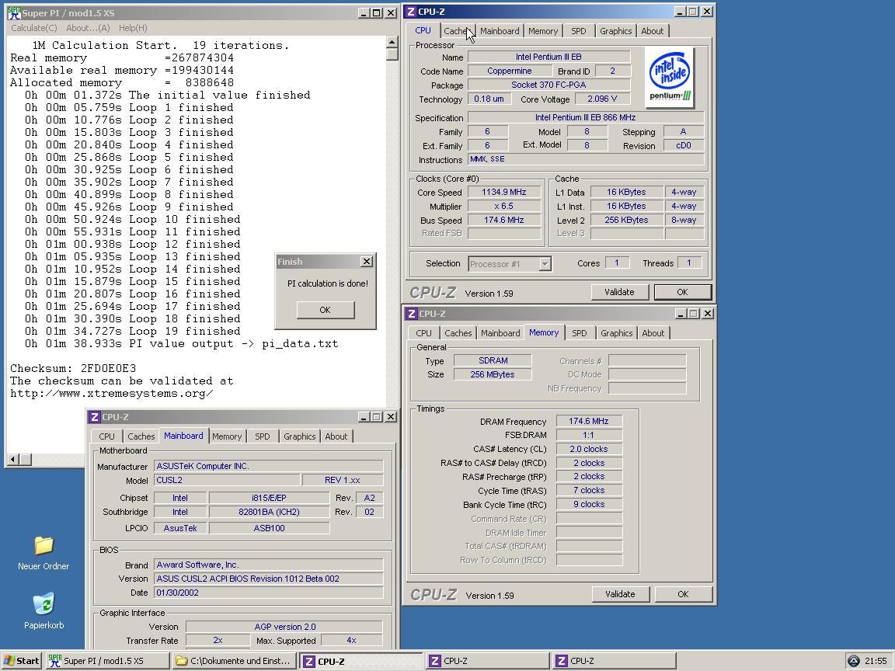Image resolution: width=895 pixels, height=671 pixels.
Task: Click the Z icon in the Memory CPU-Z title bar
Action: point(411,314)
